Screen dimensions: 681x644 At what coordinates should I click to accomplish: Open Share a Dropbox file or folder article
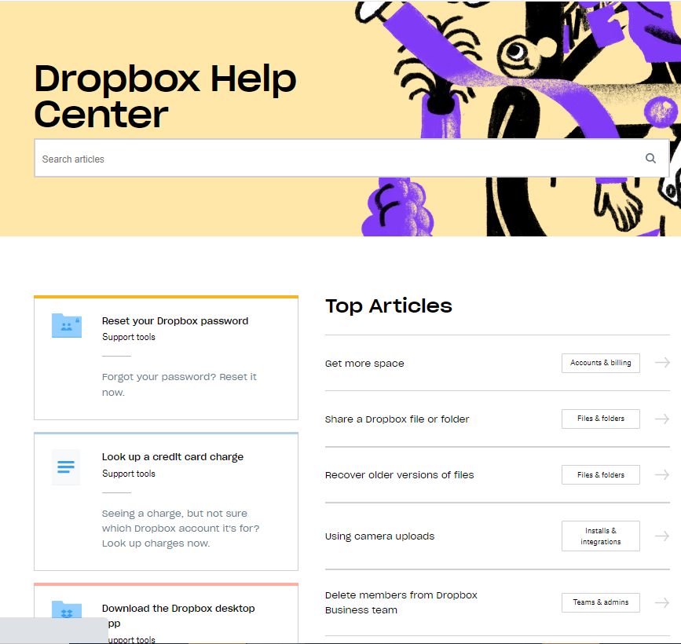pos(397,419)
